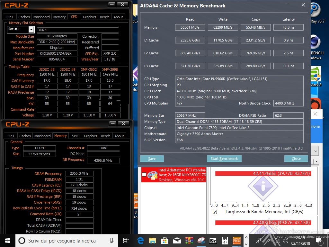This screenshot has width=329, height=247.
Task: Open the Slot #1 memory slot dropdown
Action: click(x=31, y=29)
